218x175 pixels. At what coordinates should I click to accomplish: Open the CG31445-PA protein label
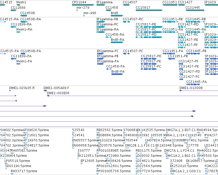tap(196, 82)
